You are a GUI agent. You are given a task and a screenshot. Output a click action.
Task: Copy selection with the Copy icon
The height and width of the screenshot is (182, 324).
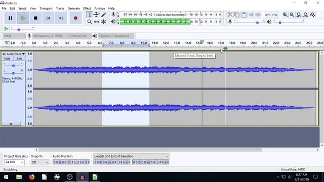(x=237, y=15)
